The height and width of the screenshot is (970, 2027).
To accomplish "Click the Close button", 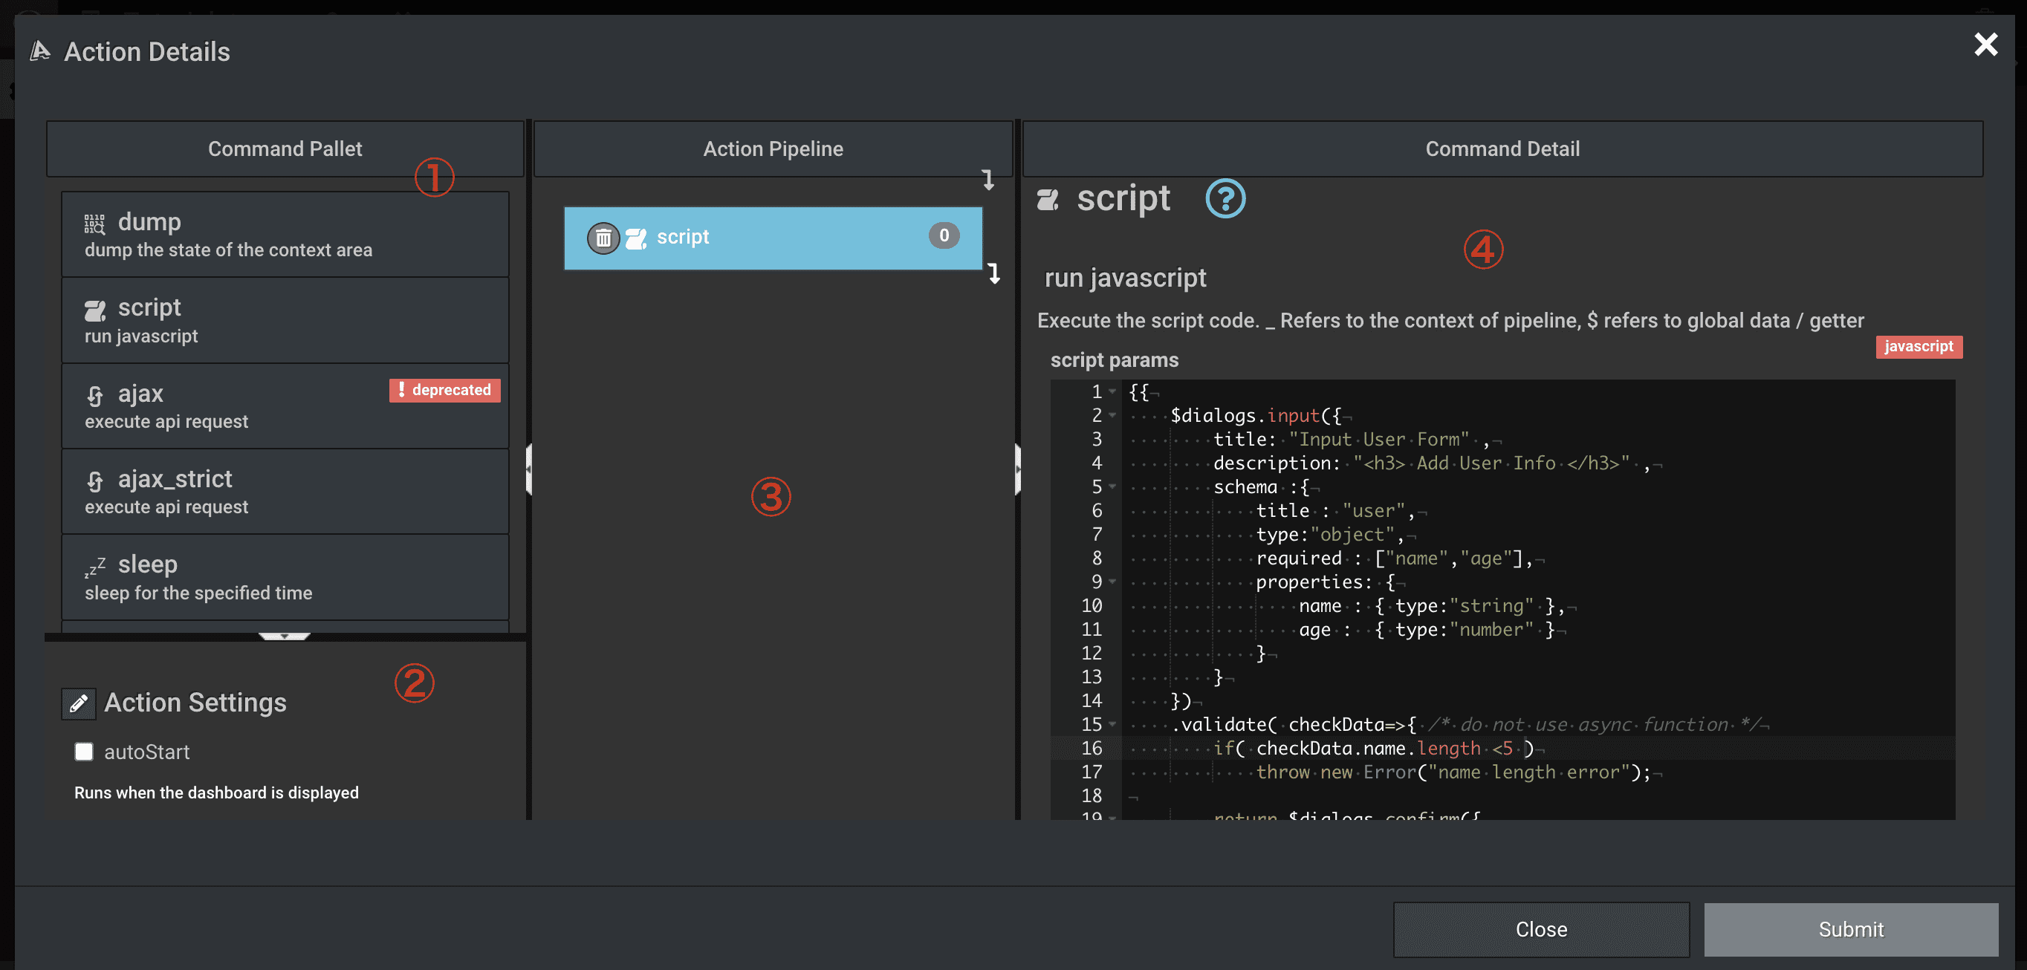I will (1541, 929).
